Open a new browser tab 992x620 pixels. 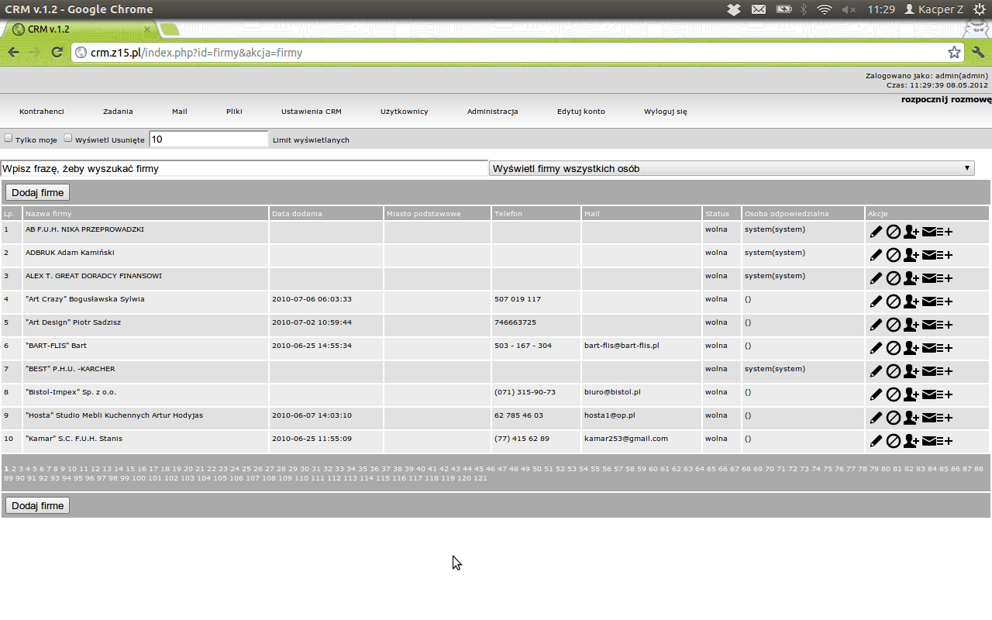point(170,29)
